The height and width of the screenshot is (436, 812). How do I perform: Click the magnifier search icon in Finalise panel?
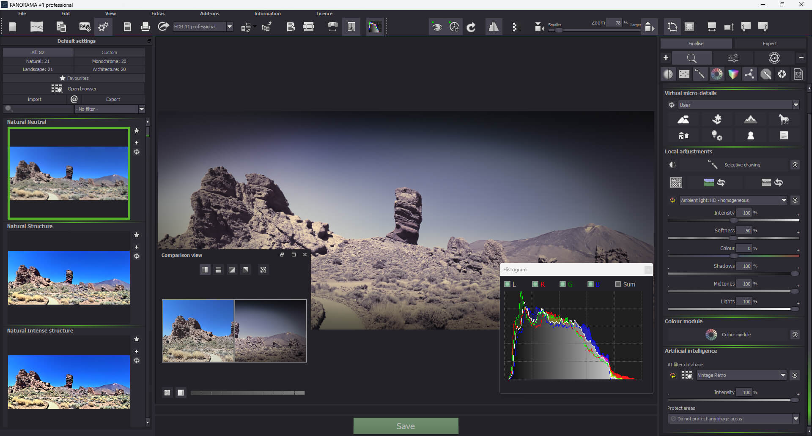(x=691, y=58)
